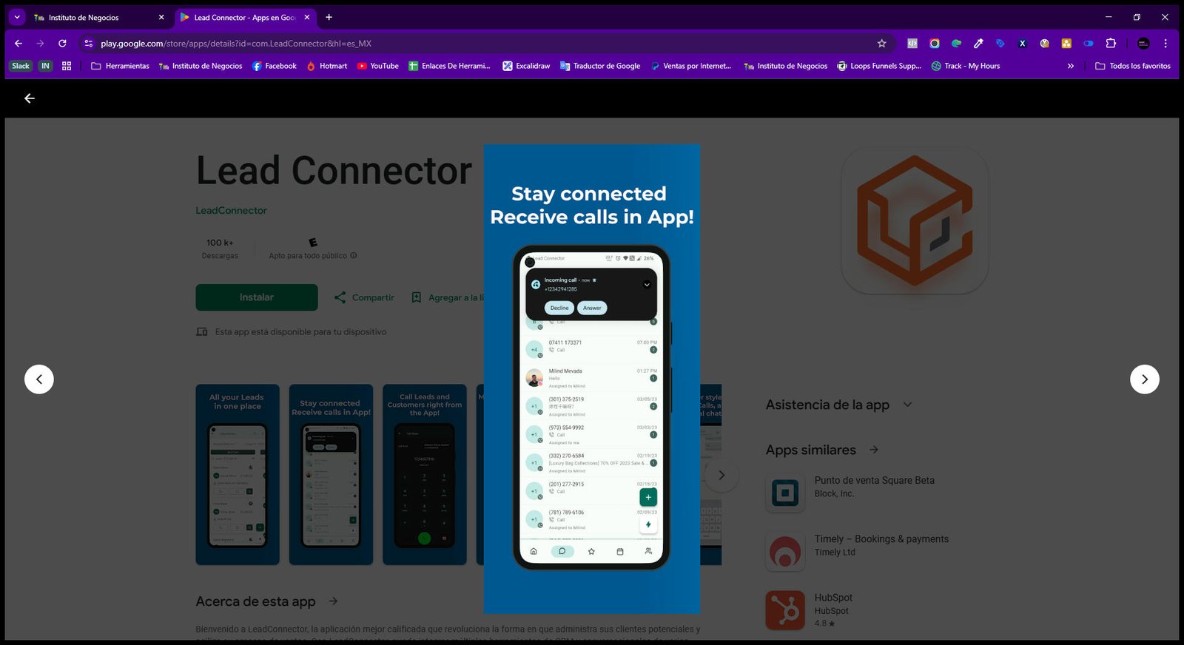Select the 'Call Leads and Customers' screenshot thumbnail
Viewport: 1184px width, 645px height.
(425, 475)
